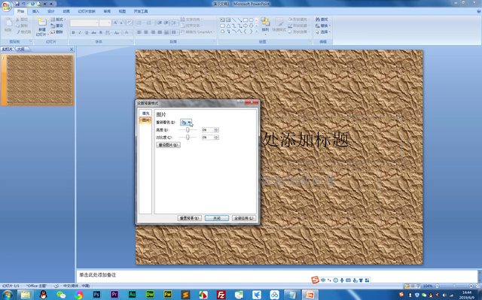
Task: Open the 形状轮廓 shape outline dropdown
Action: click(x=299, y=26)
